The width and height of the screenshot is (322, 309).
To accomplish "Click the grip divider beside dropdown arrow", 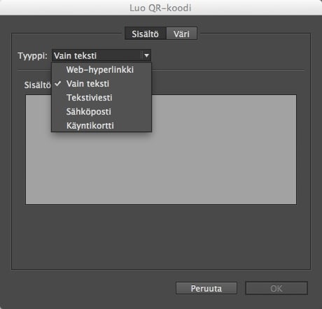I will tap(141, 55).
